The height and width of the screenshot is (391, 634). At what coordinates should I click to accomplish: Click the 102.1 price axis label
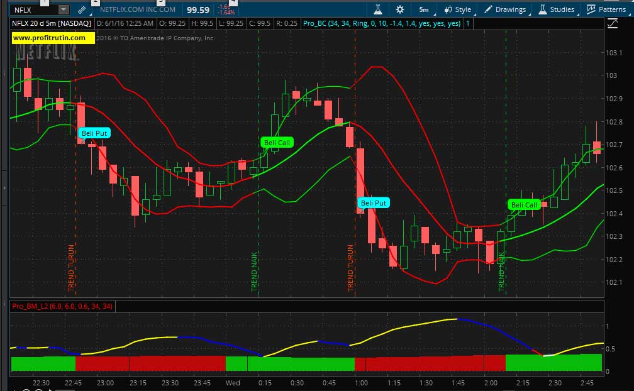(613, 282)
